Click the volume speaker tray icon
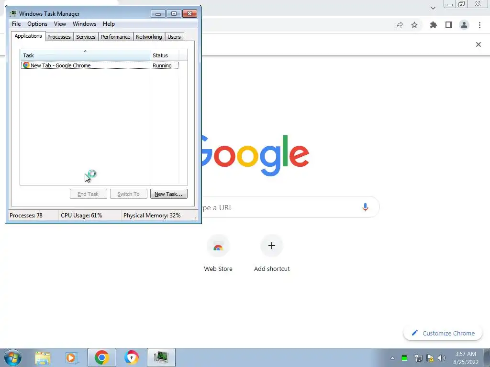 pyautogui.click(x=442, y=358)
